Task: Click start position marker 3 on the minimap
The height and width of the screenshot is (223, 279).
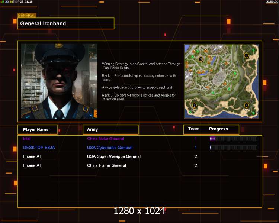Action: tap(194, 105)
